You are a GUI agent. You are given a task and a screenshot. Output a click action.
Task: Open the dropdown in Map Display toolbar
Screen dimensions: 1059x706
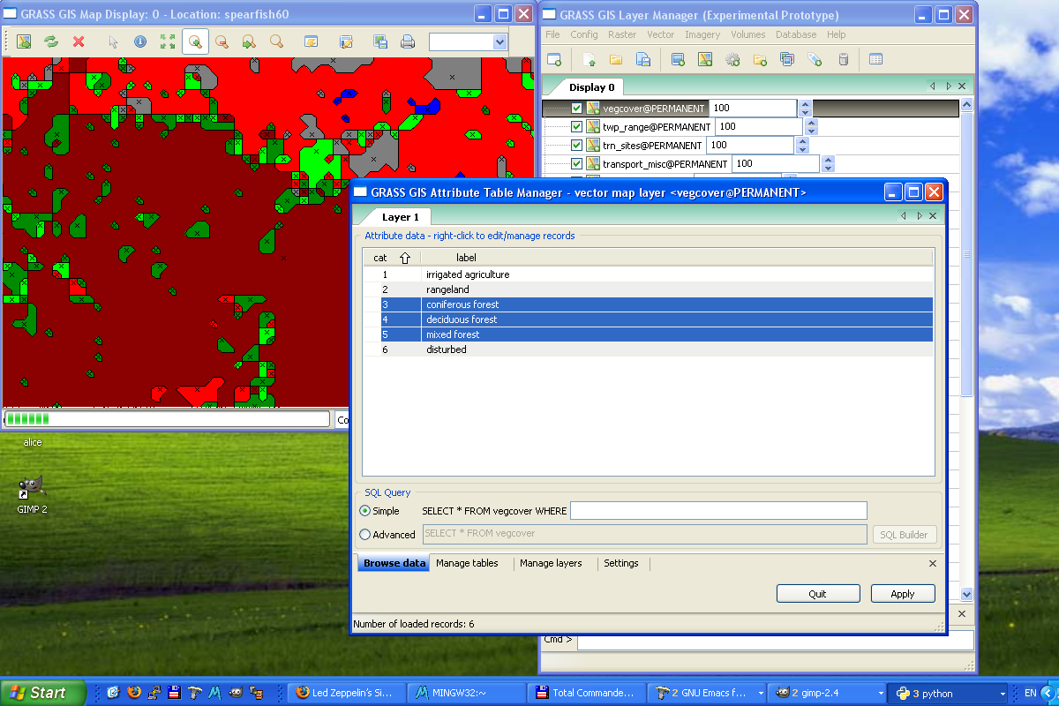click(x=499, y=41)
